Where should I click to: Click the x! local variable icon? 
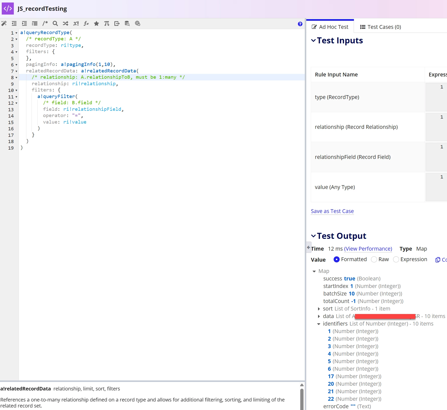tap(76, 24)
